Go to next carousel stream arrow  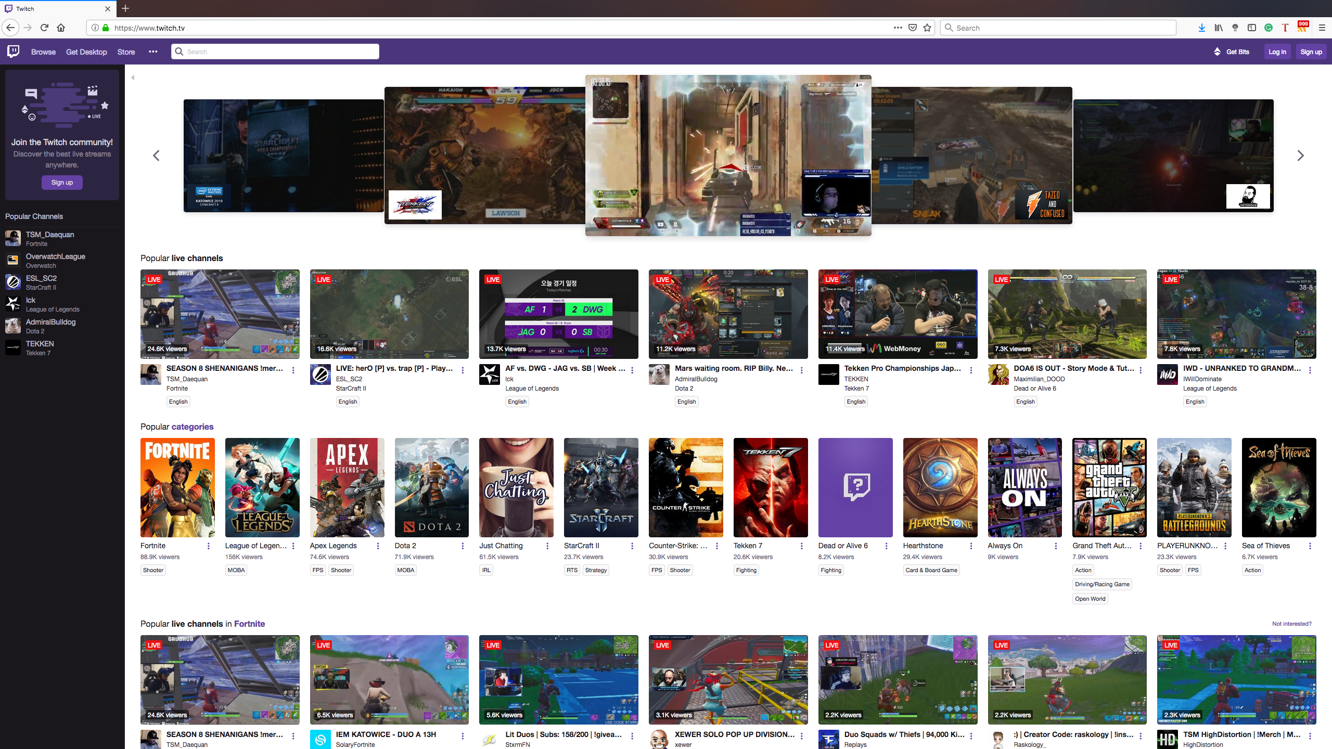1300,156
